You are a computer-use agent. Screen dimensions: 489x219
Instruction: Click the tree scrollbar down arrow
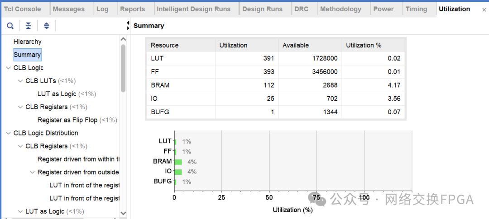[123, 213]
